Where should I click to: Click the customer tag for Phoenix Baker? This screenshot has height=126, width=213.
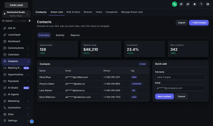tap(137, 84)
